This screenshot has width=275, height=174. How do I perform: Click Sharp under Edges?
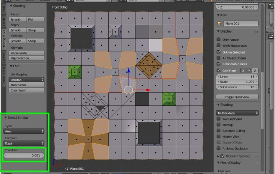click(35, 30)
